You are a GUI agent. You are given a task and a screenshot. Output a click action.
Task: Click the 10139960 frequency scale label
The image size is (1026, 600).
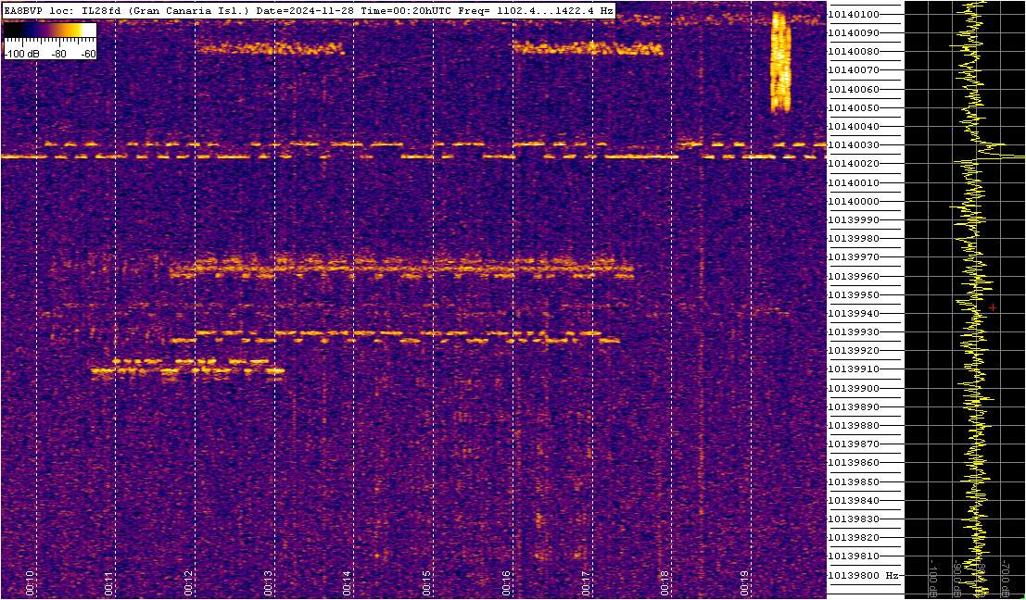(x=852, y=277)
